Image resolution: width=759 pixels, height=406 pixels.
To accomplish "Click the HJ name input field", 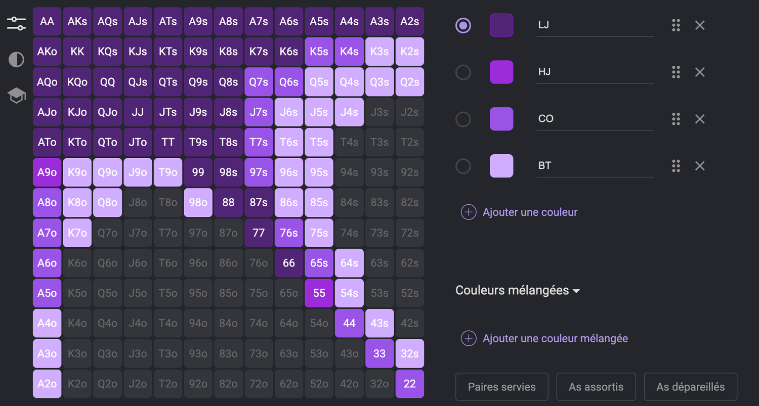I will [596, 72].
